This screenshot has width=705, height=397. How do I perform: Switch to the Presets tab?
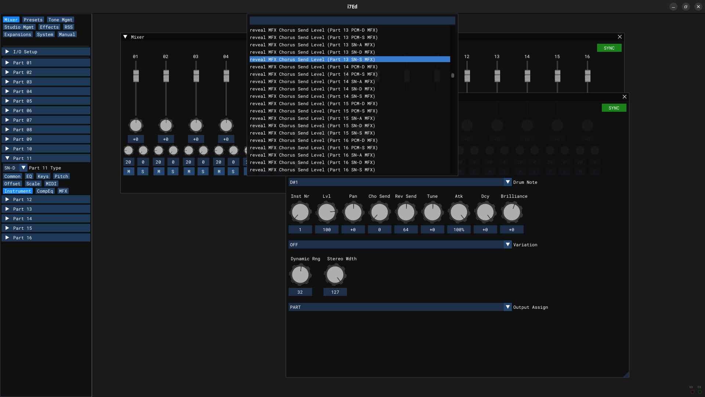coord(33,20)
